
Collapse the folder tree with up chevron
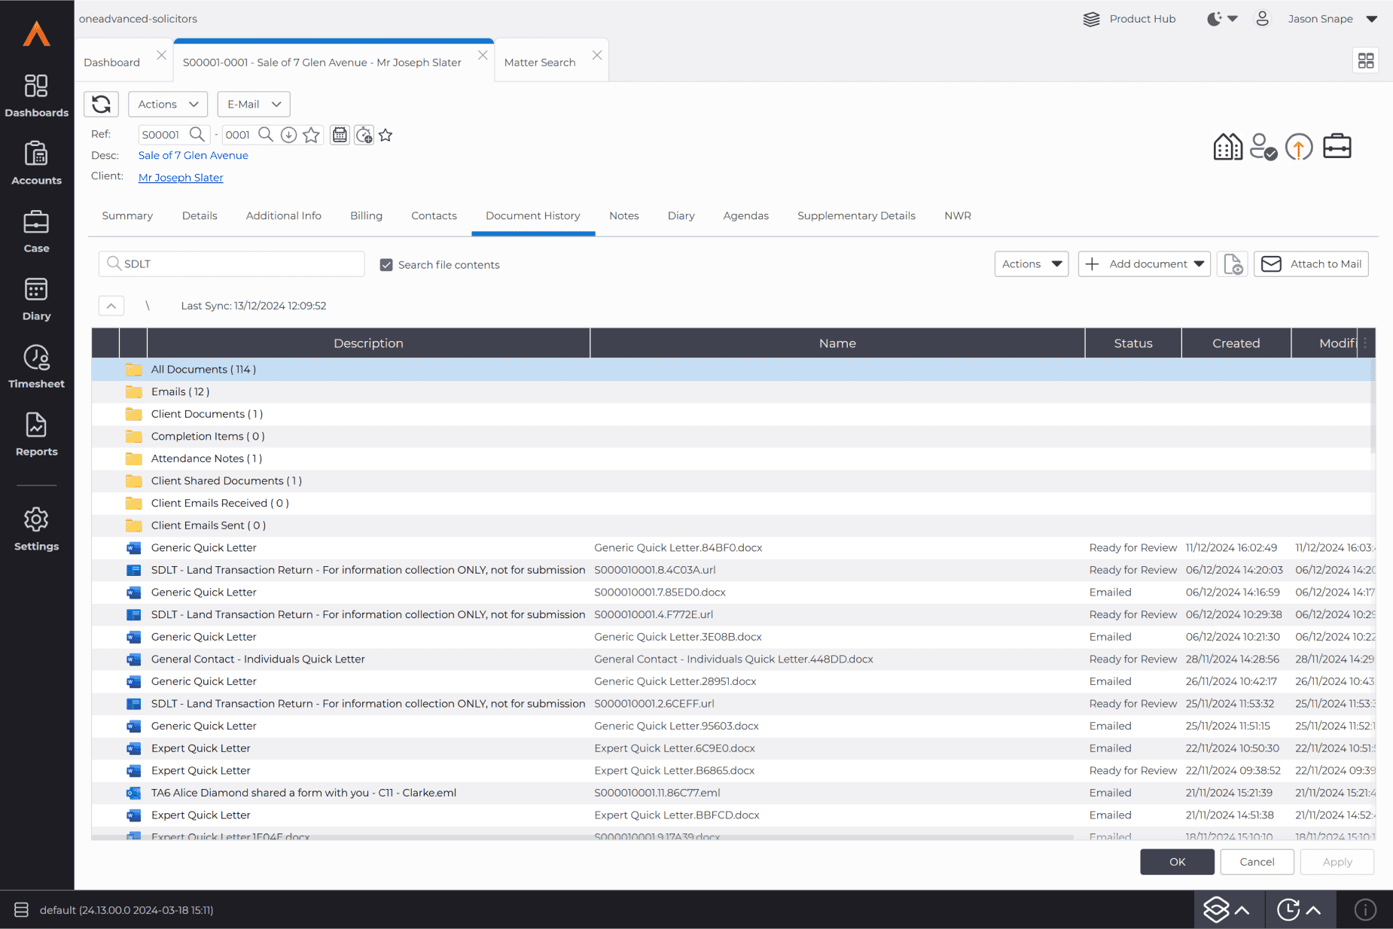111,306
